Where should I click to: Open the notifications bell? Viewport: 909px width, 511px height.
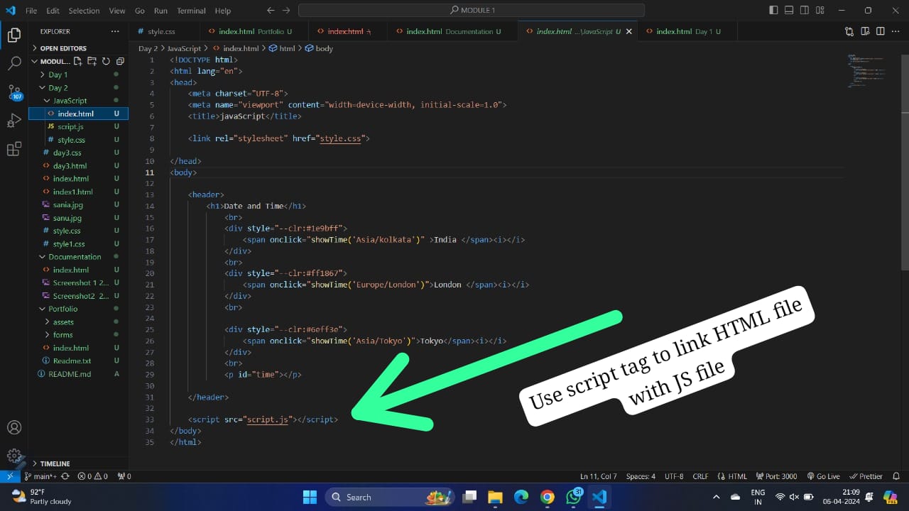(896, 476)
